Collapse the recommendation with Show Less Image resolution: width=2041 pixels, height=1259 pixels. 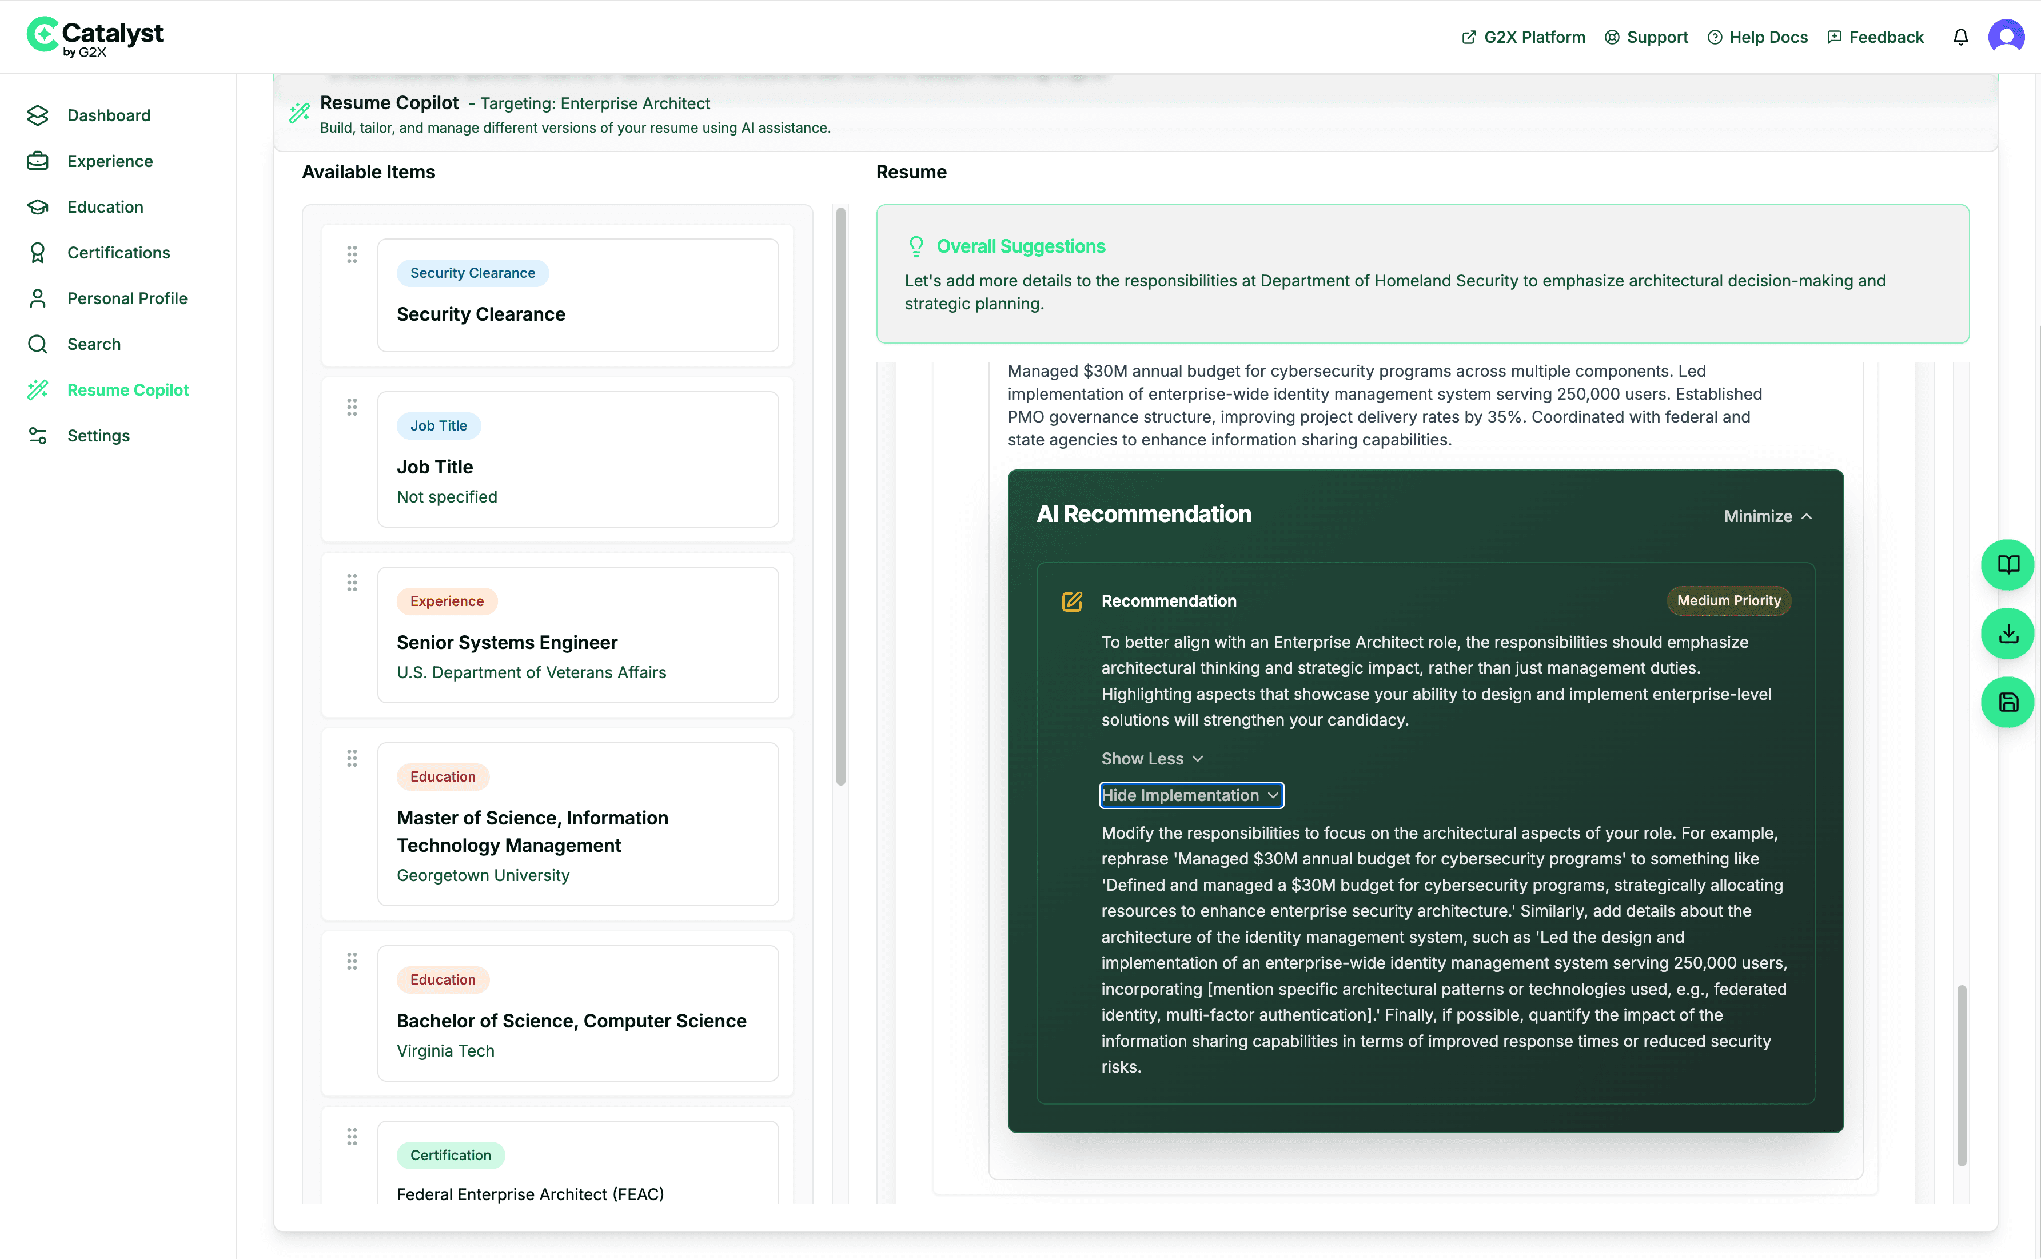click(1151, 759)
